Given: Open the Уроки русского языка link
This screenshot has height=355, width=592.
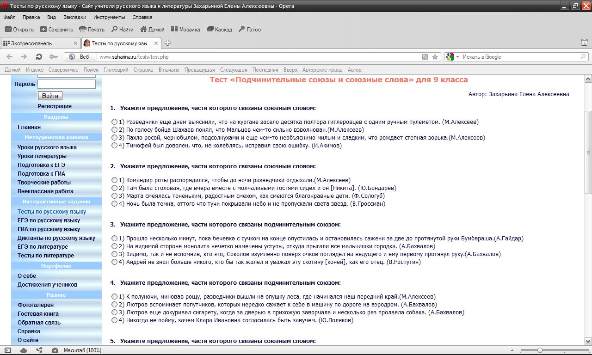Looking at the screenshot, I should coord(47,147).
